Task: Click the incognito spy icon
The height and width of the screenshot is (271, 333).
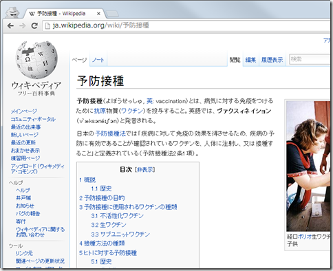Action: 12,12
